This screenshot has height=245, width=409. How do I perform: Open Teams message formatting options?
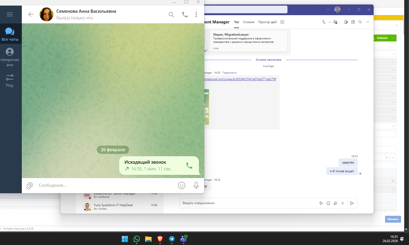tap(321, 203)
